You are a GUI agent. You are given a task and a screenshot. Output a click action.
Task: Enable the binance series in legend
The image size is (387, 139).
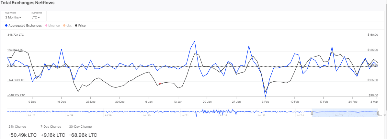click(x=54, y=25)
